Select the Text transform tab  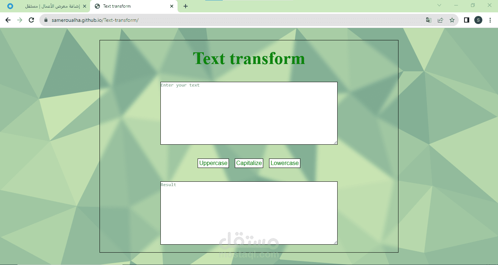tap(134, 6)
